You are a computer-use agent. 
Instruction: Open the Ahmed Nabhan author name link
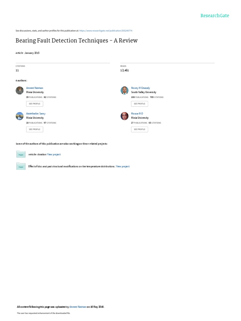tap(35, 88)
